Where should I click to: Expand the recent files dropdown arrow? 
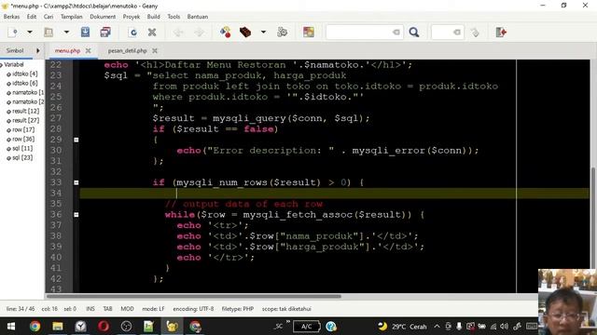click(x=66, y=33)
